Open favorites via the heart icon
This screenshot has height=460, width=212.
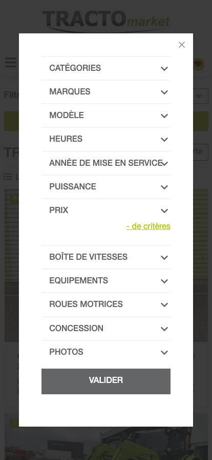point(198,64)
